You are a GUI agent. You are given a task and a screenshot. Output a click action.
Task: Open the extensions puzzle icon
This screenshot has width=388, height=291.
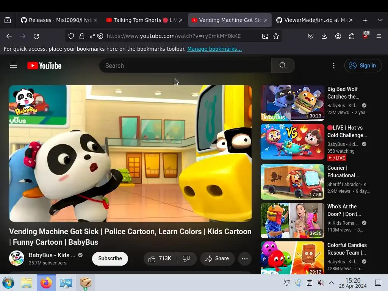tap(352, 36)
